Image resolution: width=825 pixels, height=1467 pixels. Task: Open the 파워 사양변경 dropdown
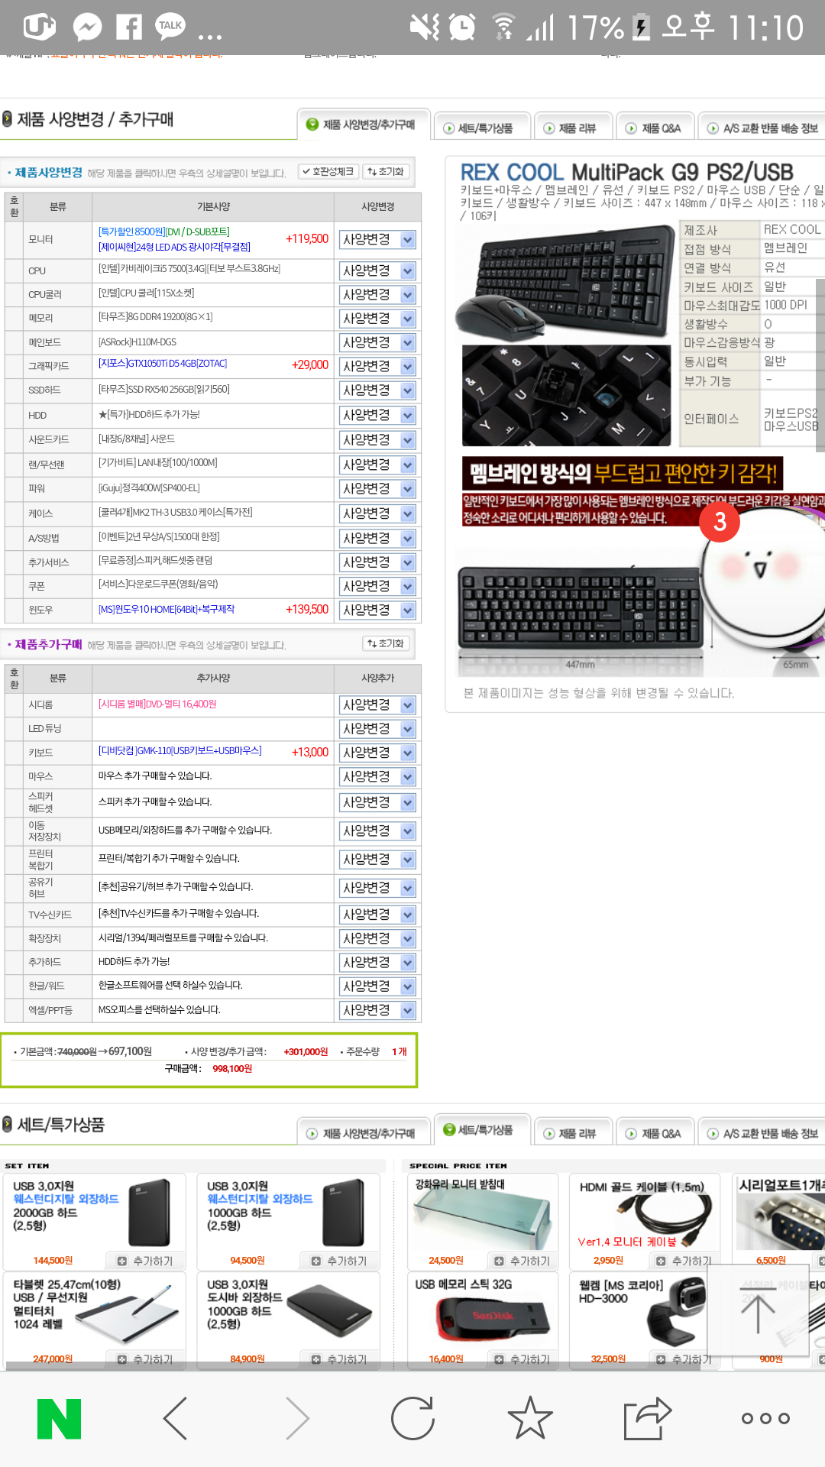pyautogui.click(x=377, y=488)
